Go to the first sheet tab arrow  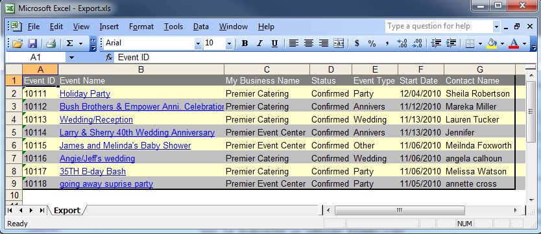point(10,210)
